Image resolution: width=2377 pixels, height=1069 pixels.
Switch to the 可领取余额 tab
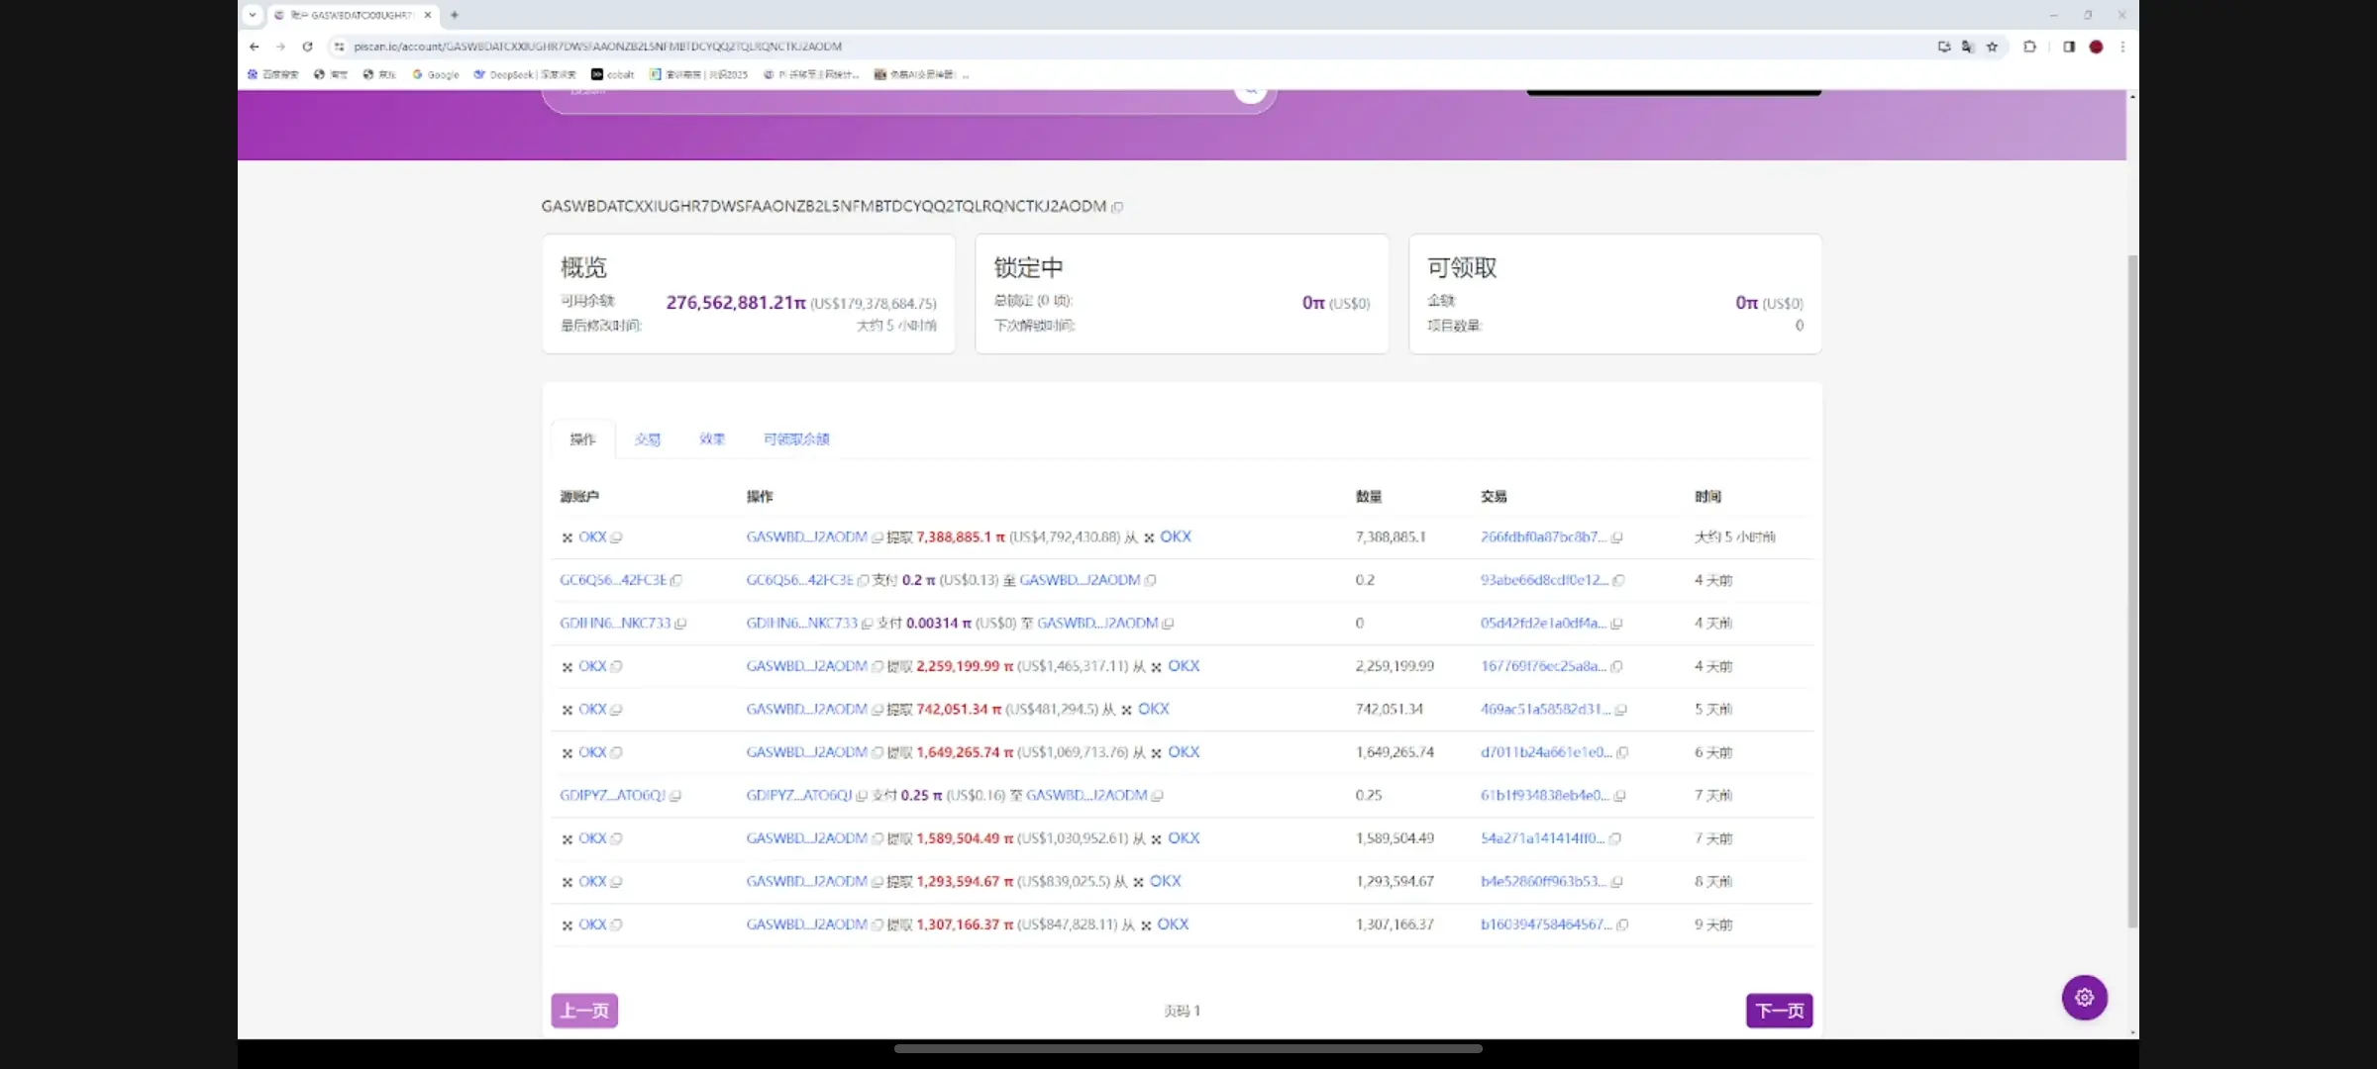[795, 439]
